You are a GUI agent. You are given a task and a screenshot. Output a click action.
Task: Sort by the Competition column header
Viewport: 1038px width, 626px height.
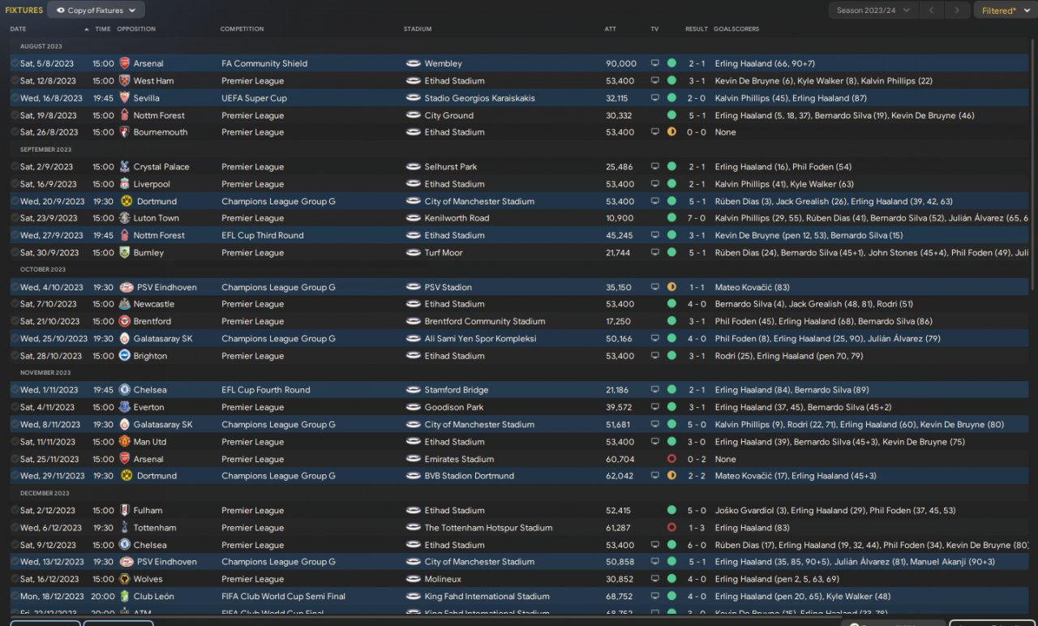coord(242,29)
